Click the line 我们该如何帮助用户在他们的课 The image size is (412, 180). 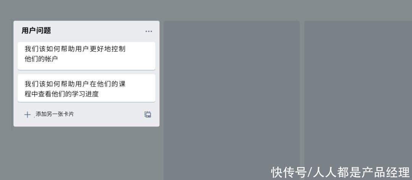pyautogui.click(x=75, y=84)
